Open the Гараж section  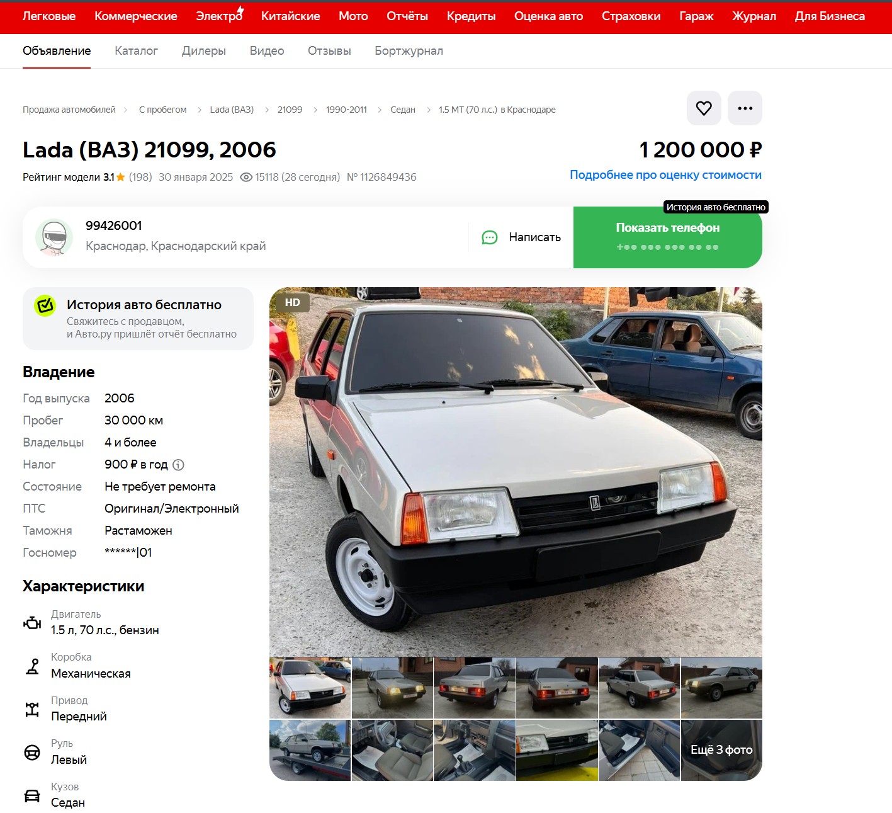(x=697, y=16)
